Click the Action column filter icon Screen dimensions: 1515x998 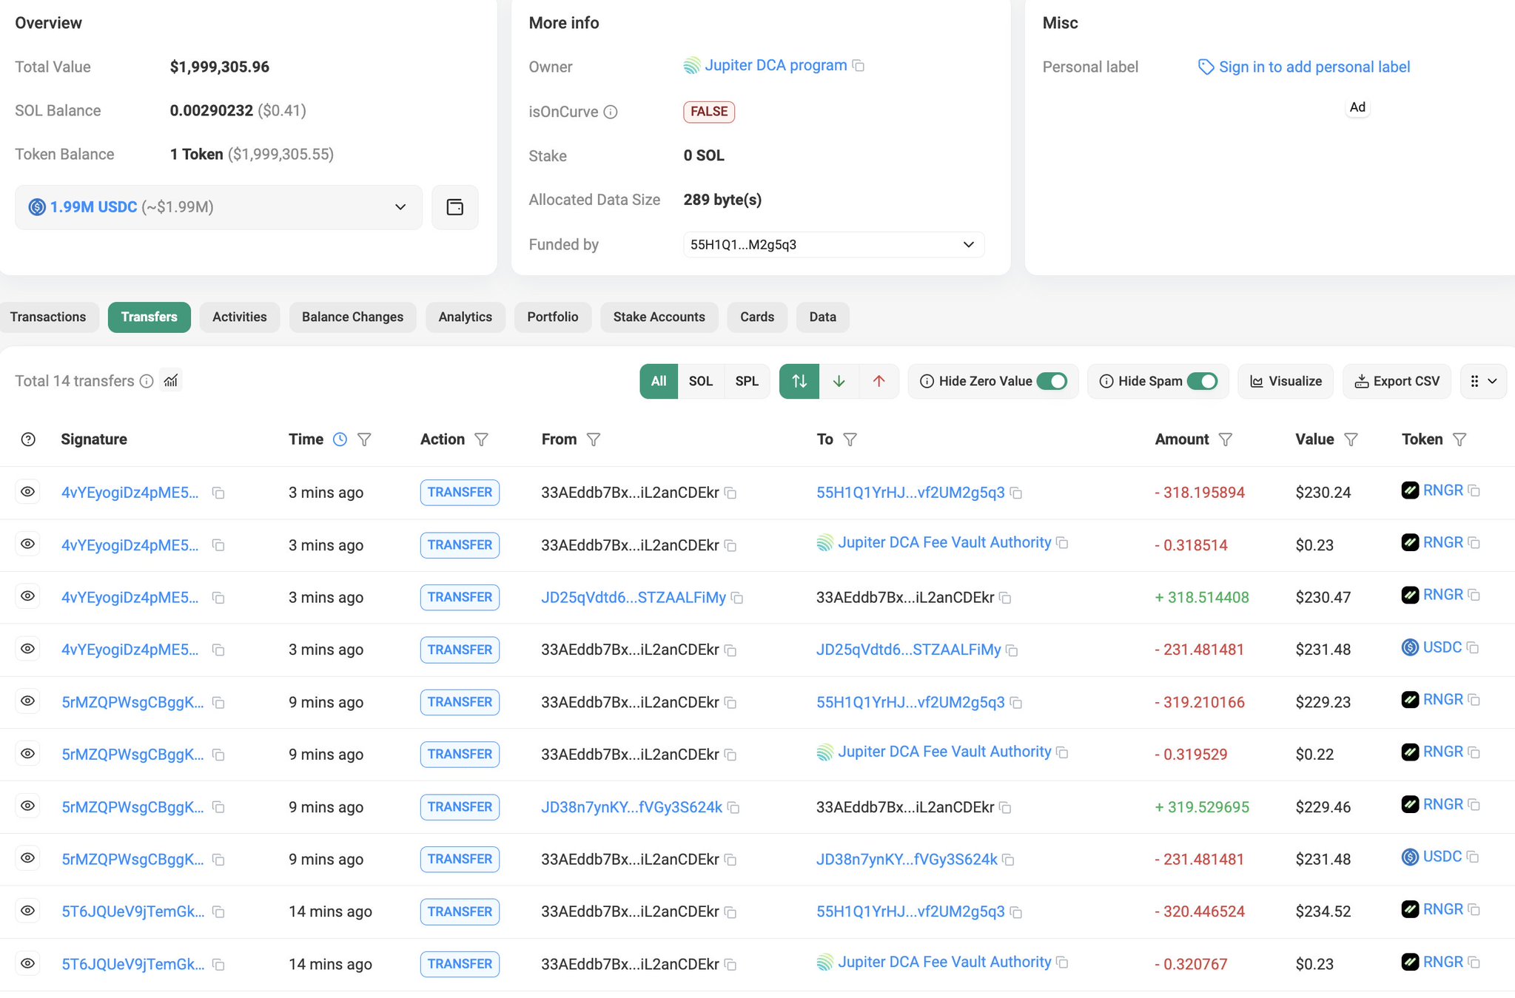point(481,439)
